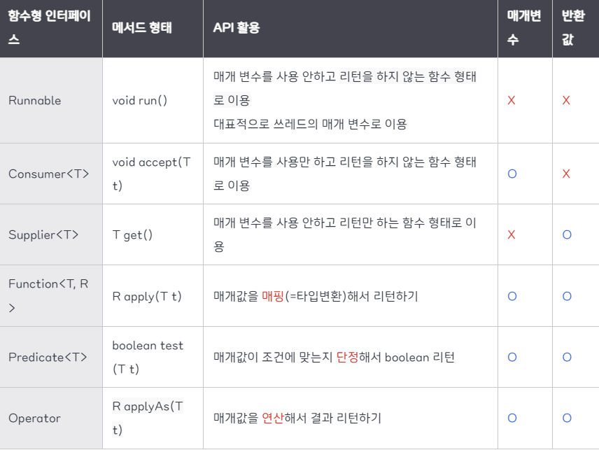This screenshot has height=450, width=599.
Task: Click the red 매핑 highlighted word
Action: [272, 296]
